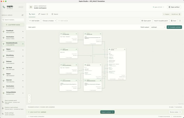Compile the contract
The height and width of the screenshot is (118, 184).
174,27
